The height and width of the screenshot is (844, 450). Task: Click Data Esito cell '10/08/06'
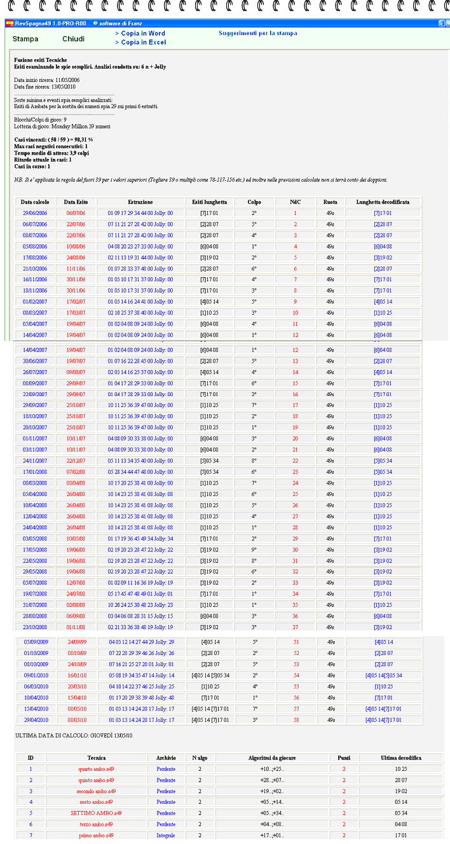pos(76,246)
